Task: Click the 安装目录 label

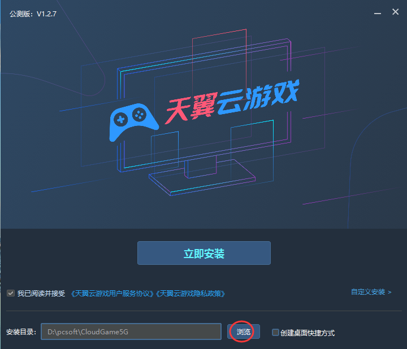Action: (x=21, y=332)
